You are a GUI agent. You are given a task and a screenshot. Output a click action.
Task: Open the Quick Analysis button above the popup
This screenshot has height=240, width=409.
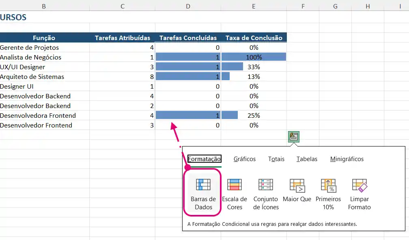[293, 137]
